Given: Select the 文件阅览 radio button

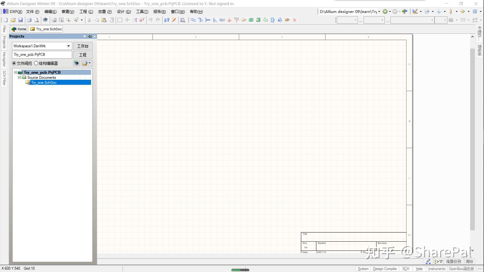Looking at the screenshot, I should pyautogui.click(x=14, y=63).
